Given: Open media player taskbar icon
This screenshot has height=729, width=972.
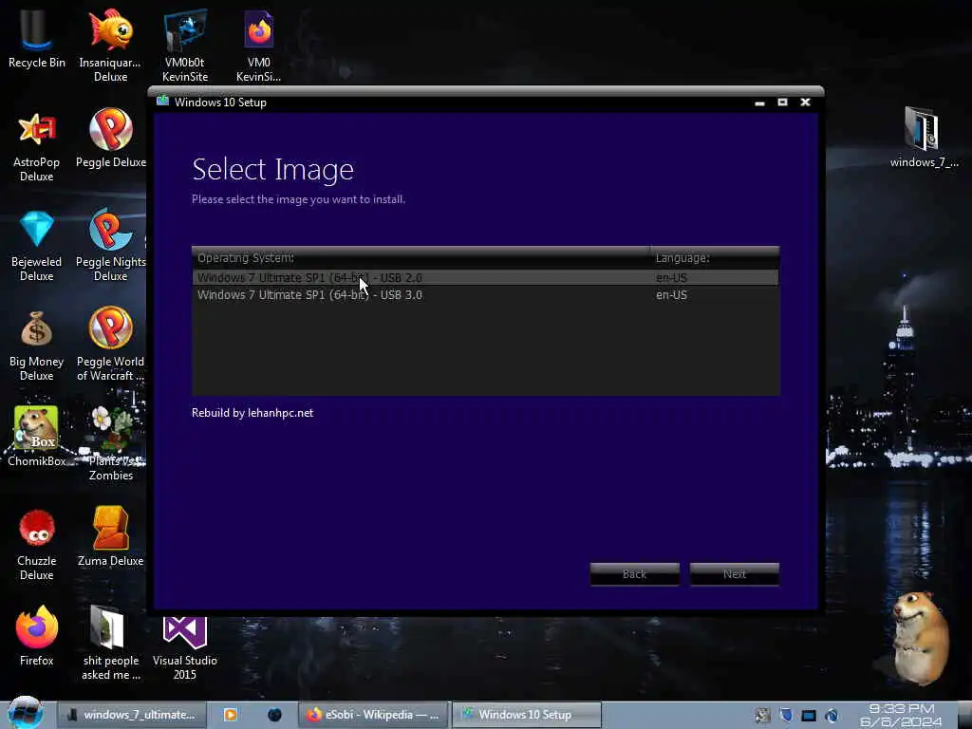Looking at the screenshot, I should click(230, 715).
